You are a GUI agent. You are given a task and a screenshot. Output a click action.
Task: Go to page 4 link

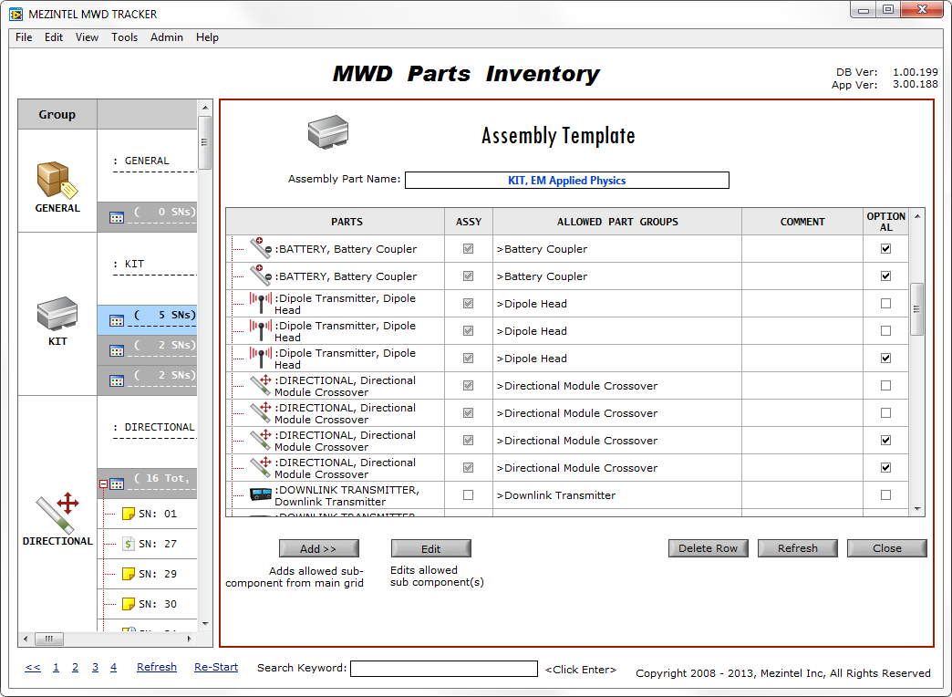pyautogui.click(x=114, y=667)
